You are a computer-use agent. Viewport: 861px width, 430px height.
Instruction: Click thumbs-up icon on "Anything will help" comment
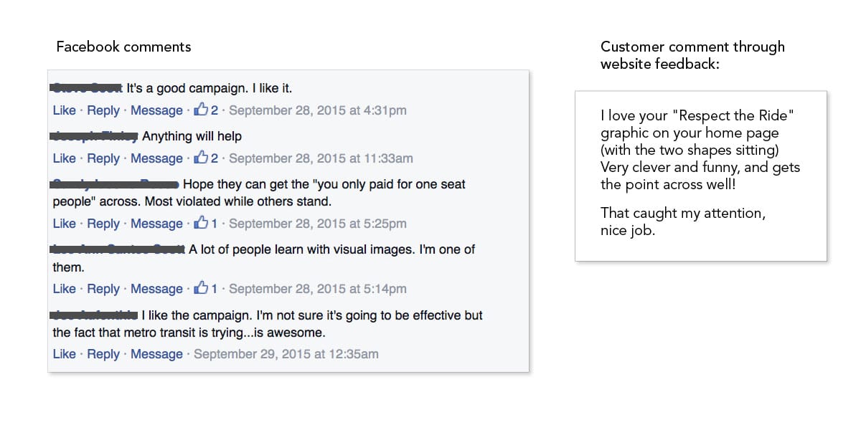click(x=201, y=158)
